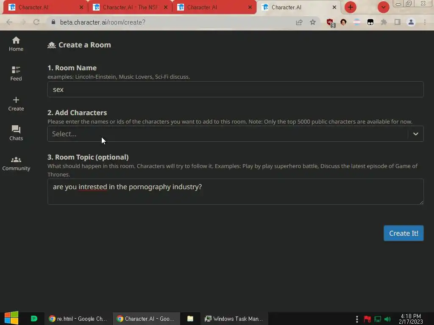Click the address bar URL
Screen dimensions: 434x325
[x=103, y=22]
